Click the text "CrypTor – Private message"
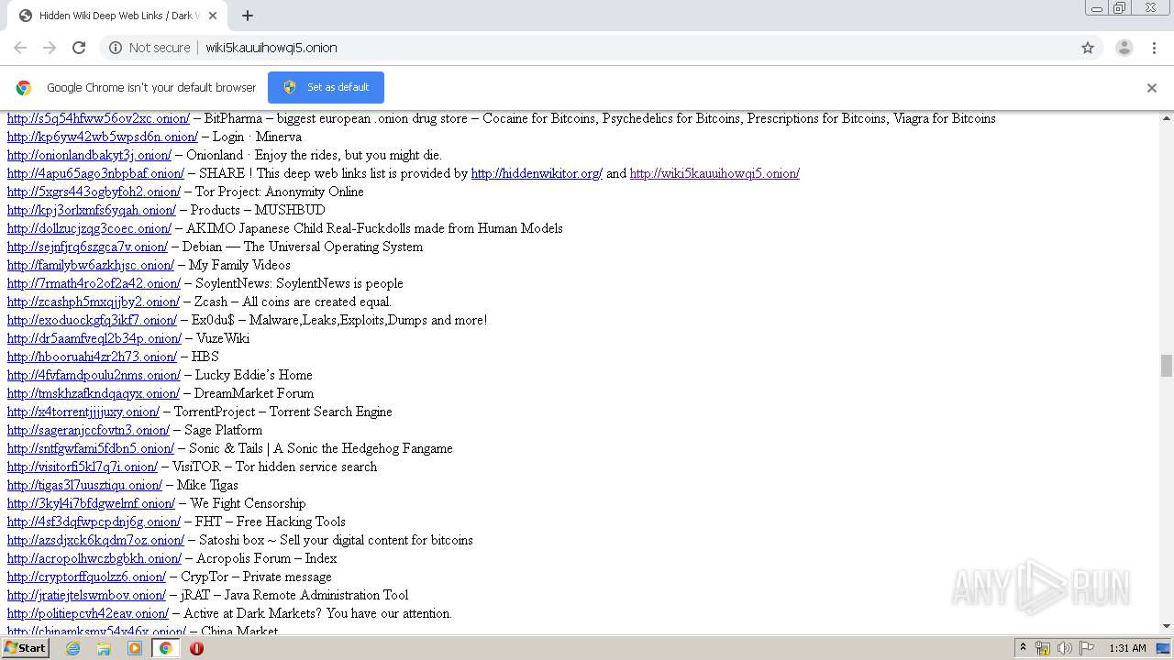The width and height of the screenshot is (1174, 660). (256, 577)
